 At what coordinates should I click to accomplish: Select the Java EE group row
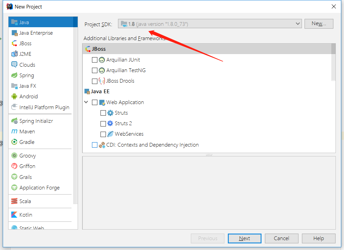coord(207,91)
